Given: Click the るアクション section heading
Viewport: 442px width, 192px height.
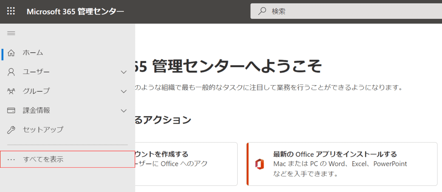Looking at the screenshot, I should (163, 120).
